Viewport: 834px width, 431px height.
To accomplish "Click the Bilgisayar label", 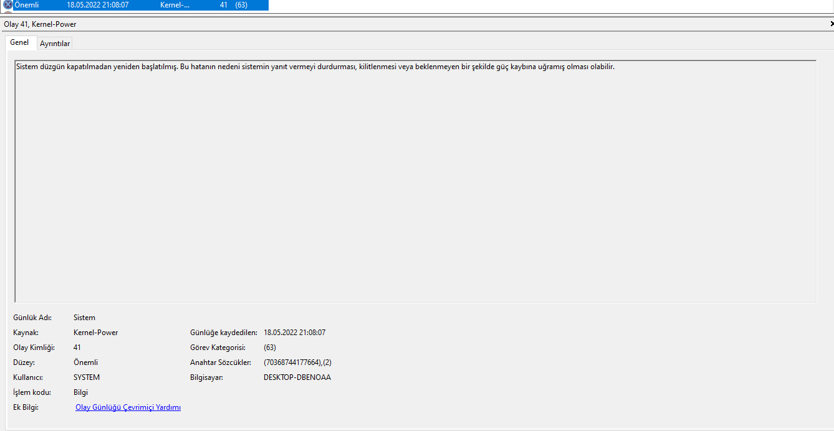I will point(207,377).
